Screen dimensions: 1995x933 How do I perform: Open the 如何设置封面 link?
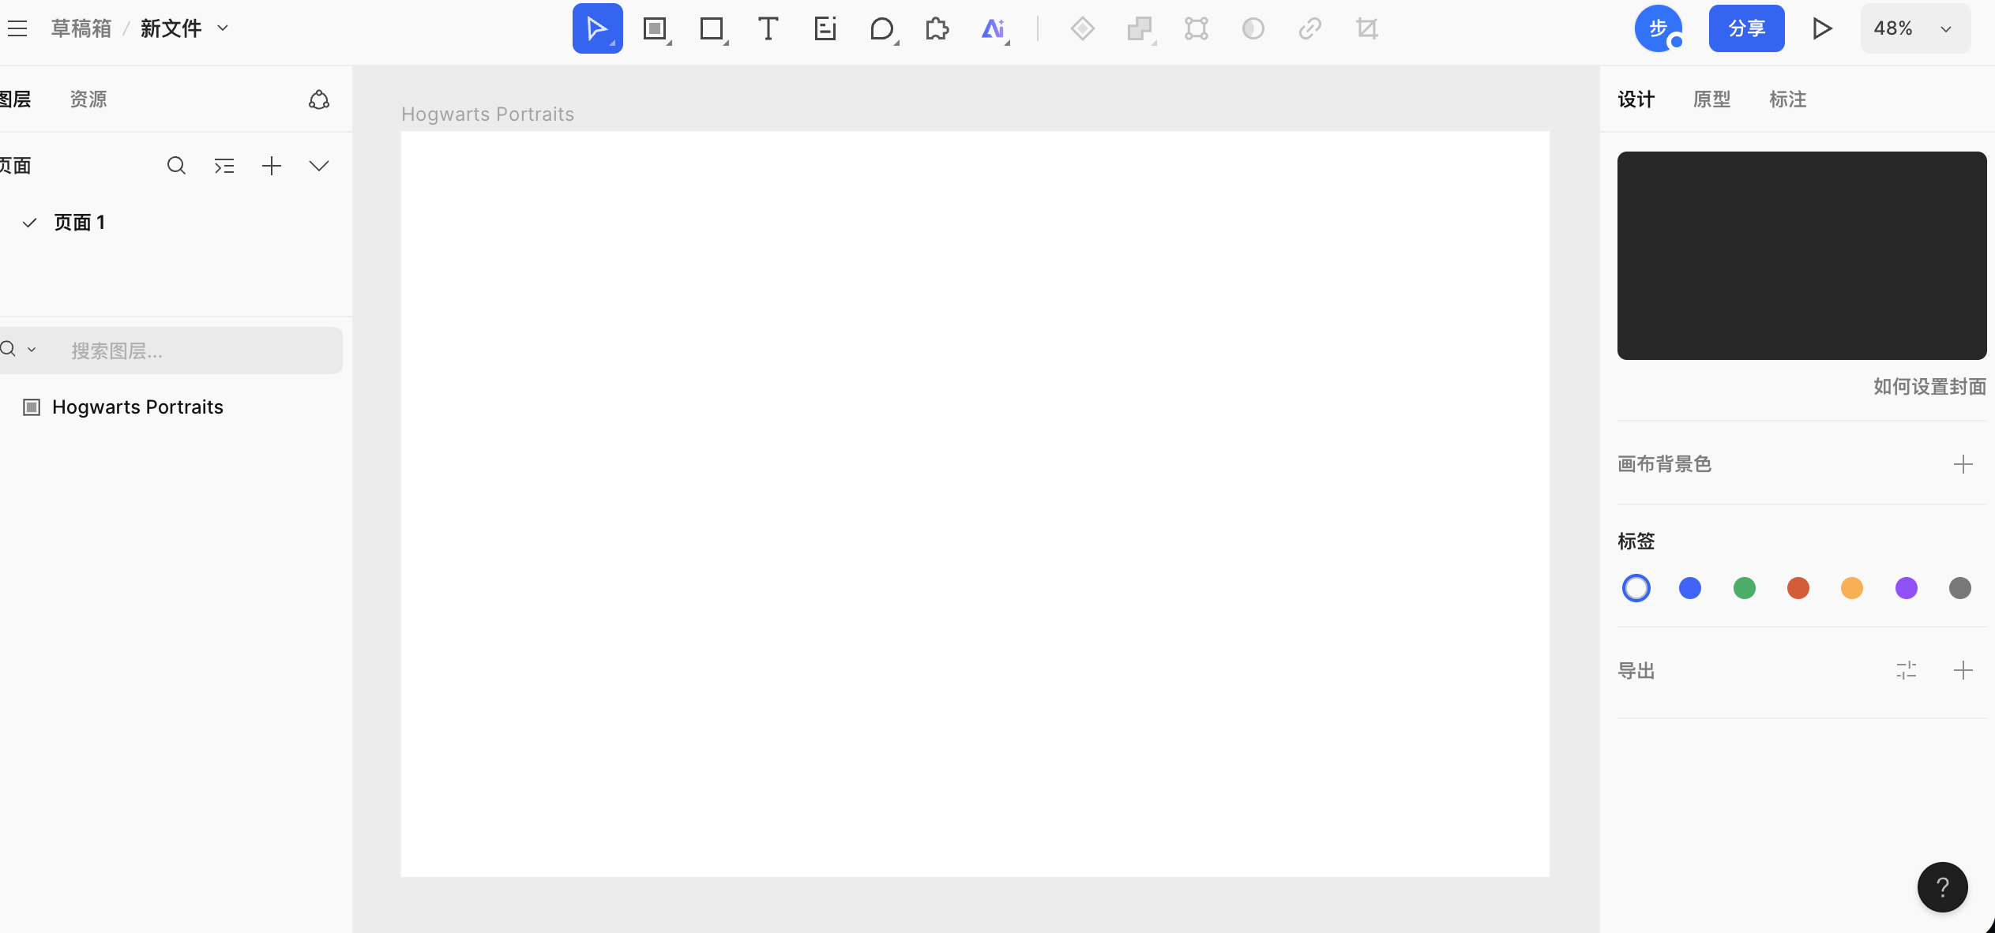tap(1929, 387)
